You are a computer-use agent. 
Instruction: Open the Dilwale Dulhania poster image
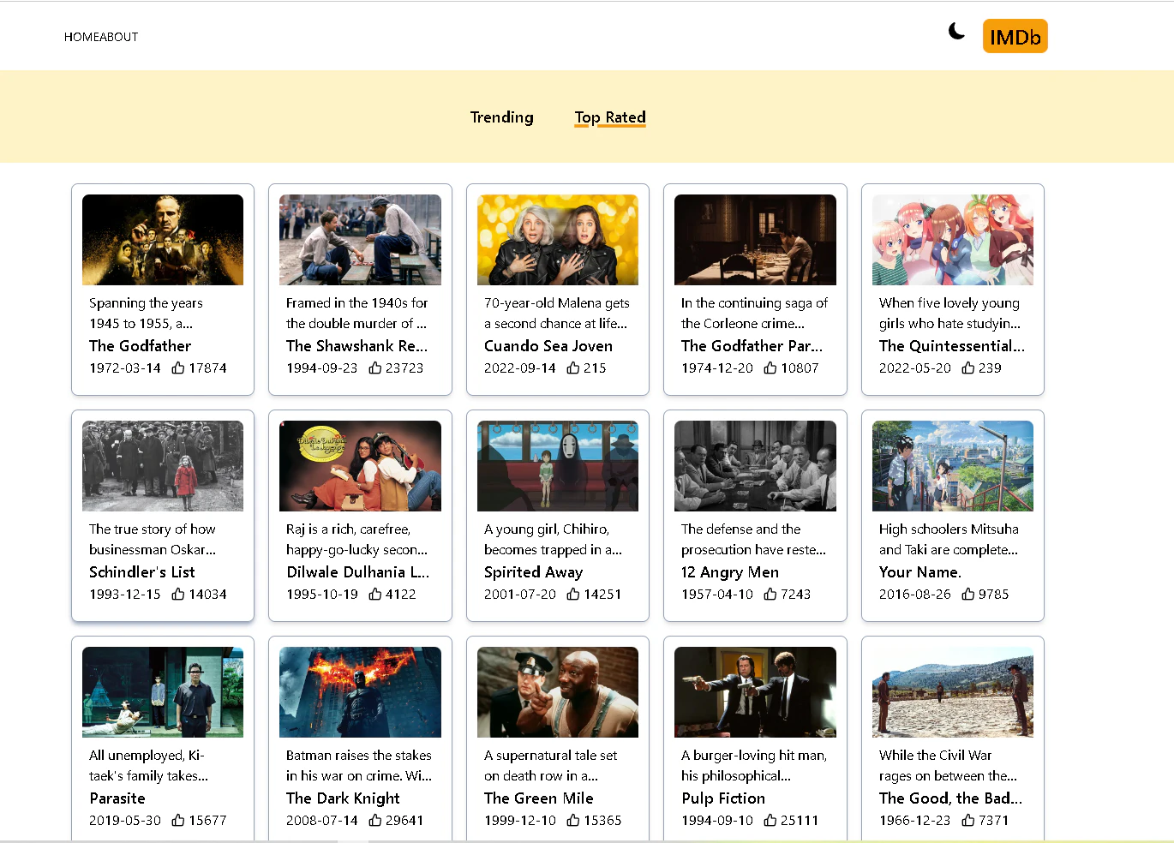tap(360, 466)
